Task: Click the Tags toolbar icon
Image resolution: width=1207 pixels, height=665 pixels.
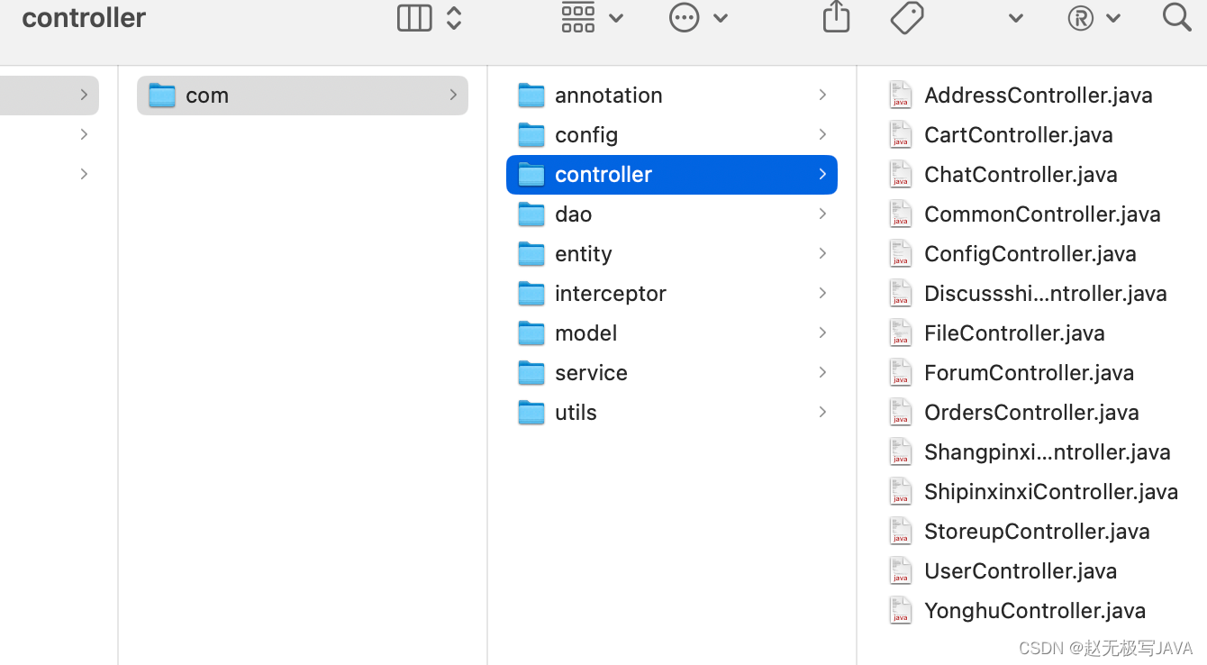Action: 907,17
